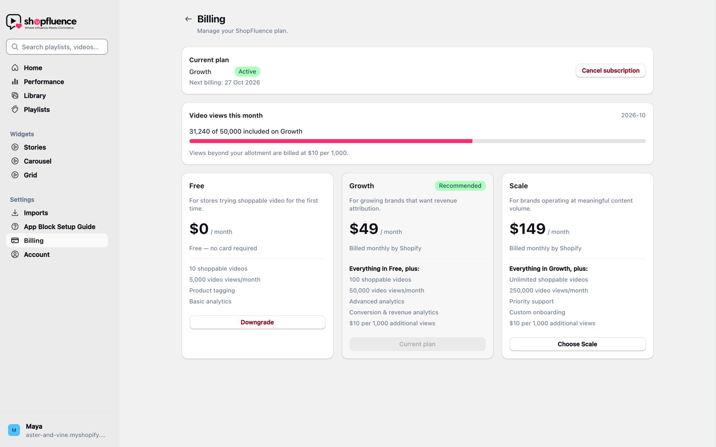Image resolution: width=716 pixels, height=447 pixels.
Task: Click the Billing credit card icon
Action: [x=15, y=240]
